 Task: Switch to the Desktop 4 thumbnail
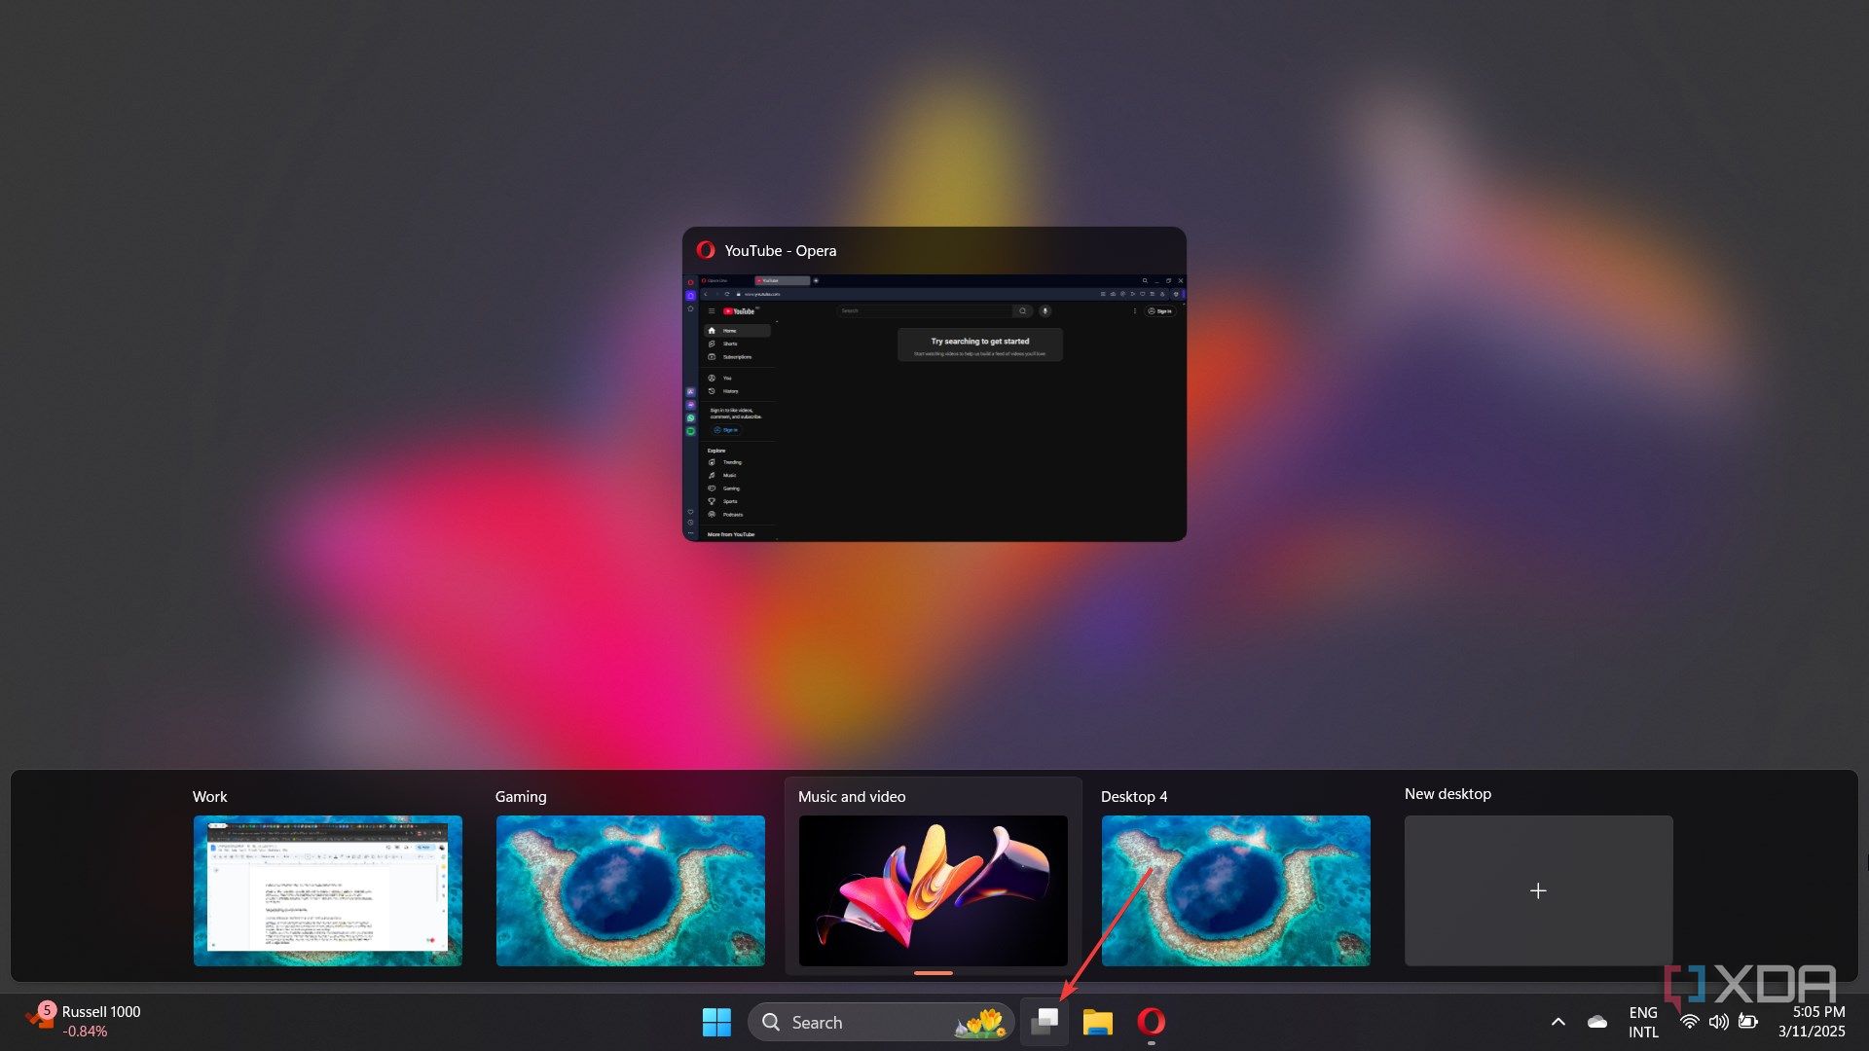tap(1235, 890)
